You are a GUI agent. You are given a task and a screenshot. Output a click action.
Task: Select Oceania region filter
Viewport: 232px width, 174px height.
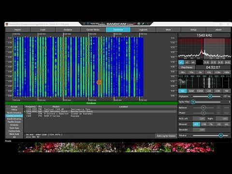click(x=14, y=125)
